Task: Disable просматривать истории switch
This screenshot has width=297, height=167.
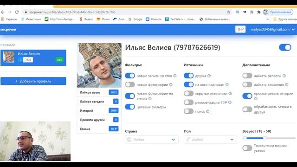Action: [x=247, y=96]
